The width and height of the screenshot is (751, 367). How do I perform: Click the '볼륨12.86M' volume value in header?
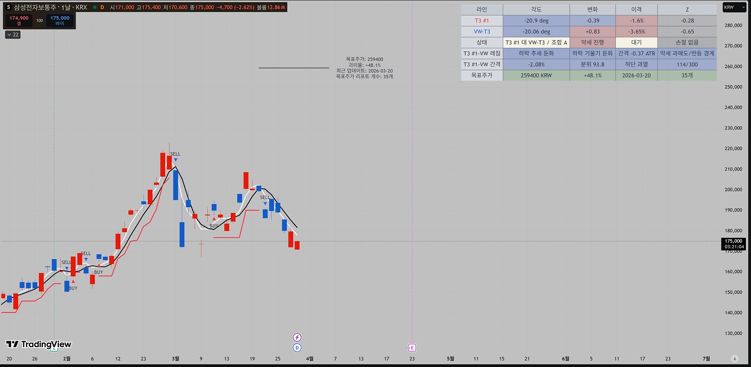[x=271, y=7]
